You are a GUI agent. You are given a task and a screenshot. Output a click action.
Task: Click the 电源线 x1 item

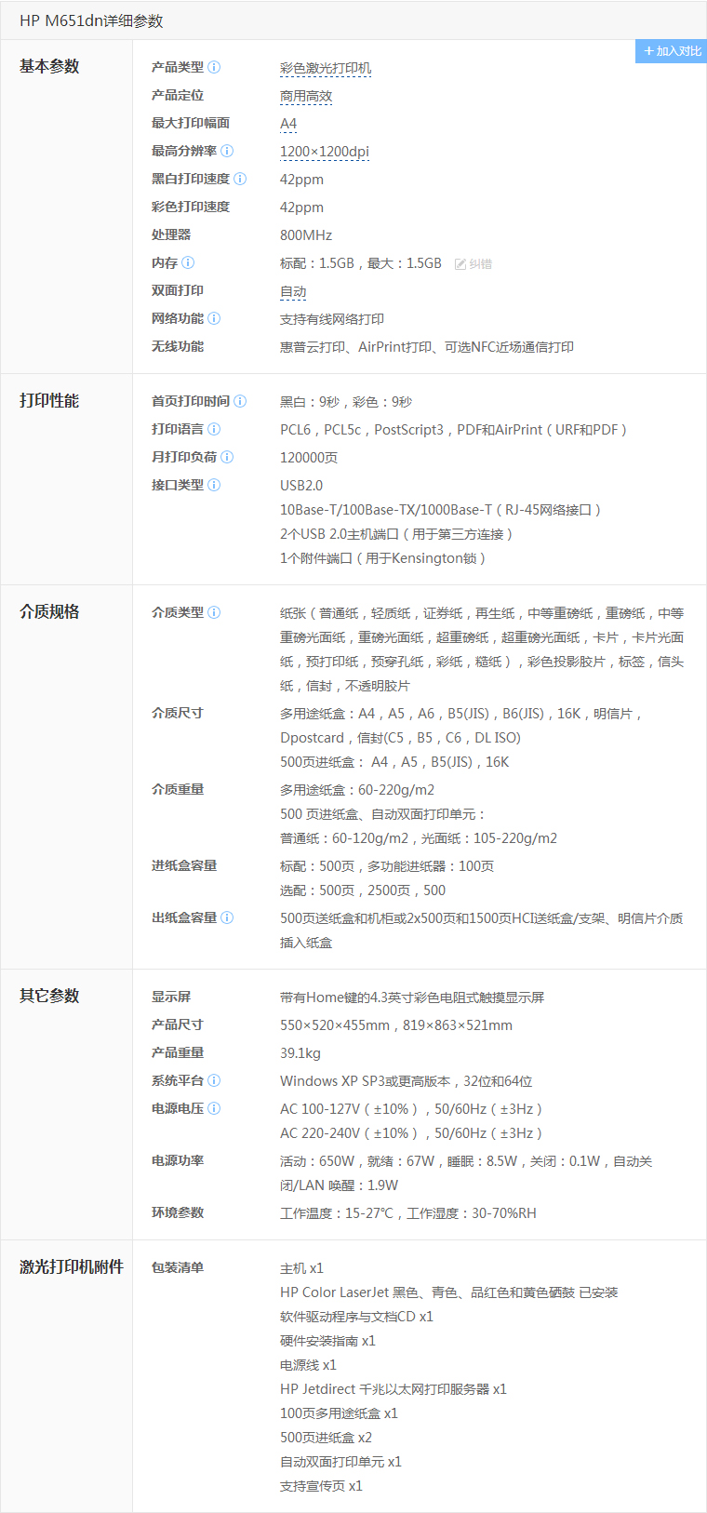pos(308,1365)
